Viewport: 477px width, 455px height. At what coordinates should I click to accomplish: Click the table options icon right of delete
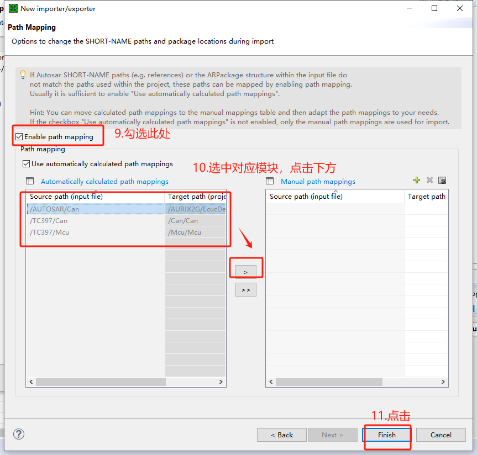pyautogui.click(x=442, y=181)
